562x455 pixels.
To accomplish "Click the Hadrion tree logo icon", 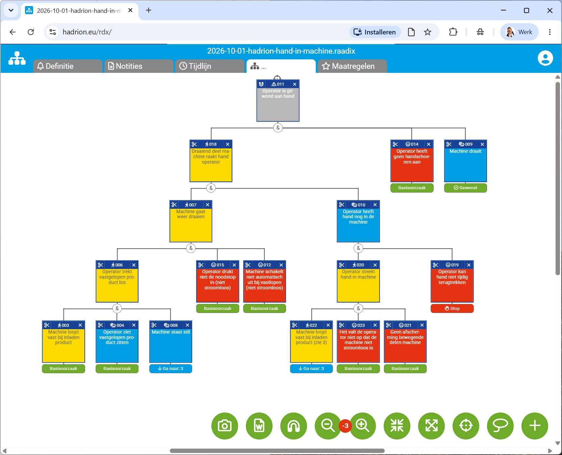I will [x=17, y=58].
